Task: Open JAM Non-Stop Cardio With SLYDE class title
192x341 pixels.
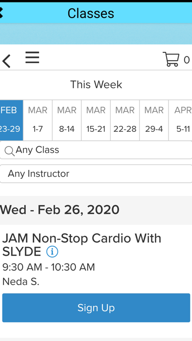Action: pos(82,245)
